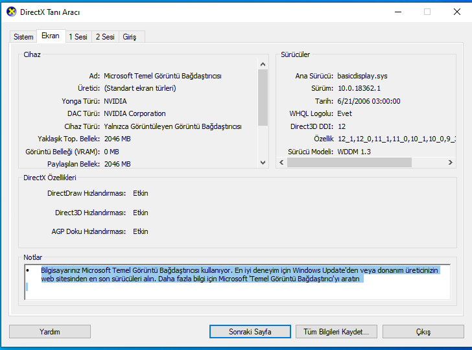Click the Çıkış button

pyautogui.click(x=423, y=332)
